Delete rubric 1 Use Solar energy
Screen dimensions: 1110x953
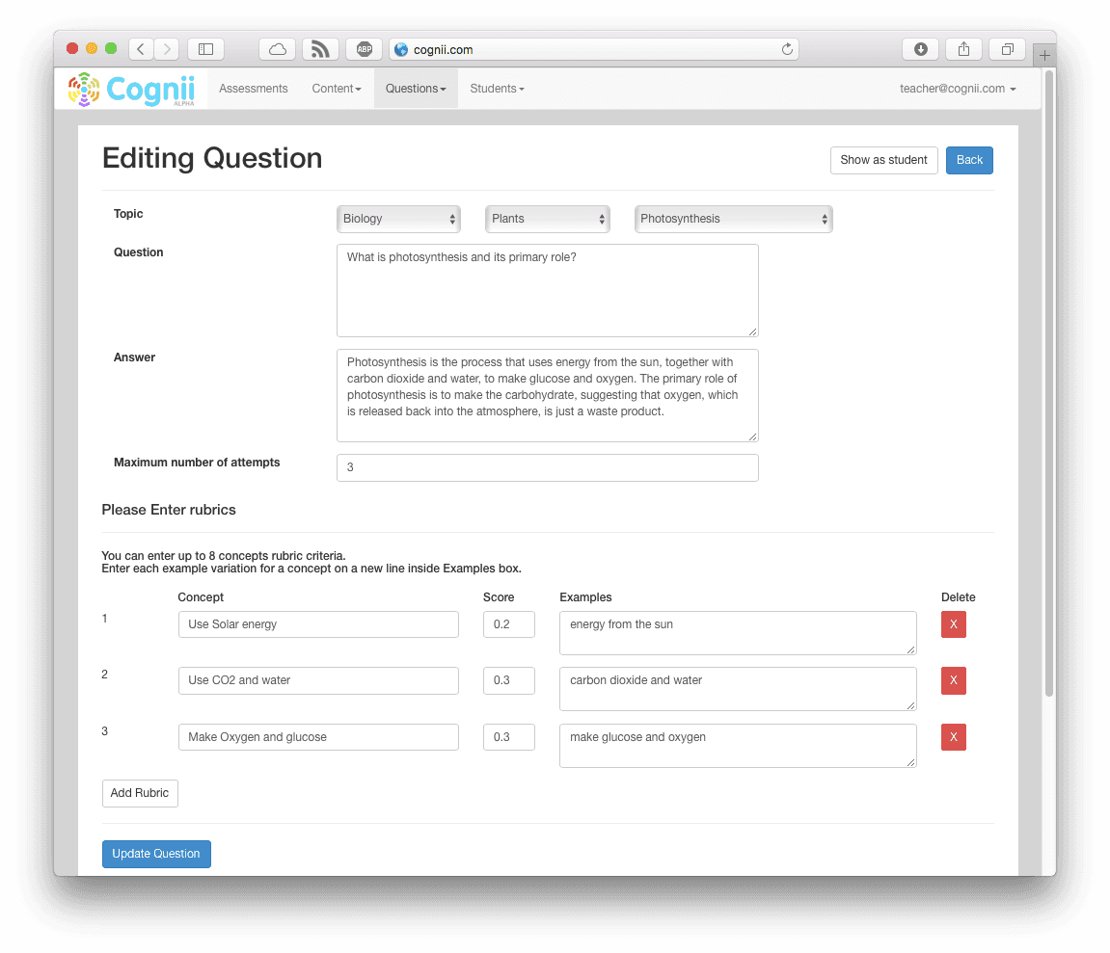point(954,624)
